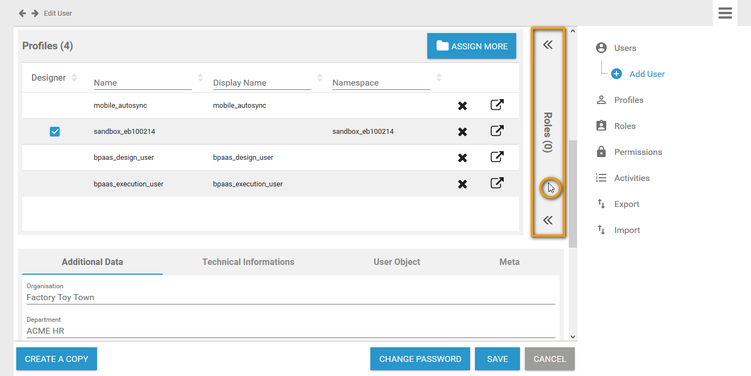Sort the Namespace column
The width and height of the screenshot is (751, 376).
[x=439, y=77]
